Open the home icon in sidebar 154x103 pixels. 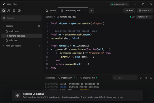coord(4,11)
